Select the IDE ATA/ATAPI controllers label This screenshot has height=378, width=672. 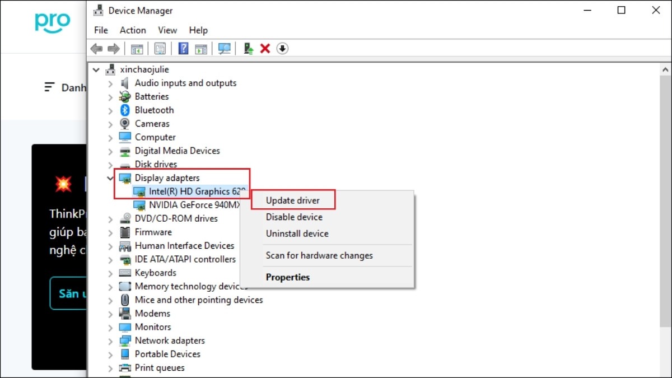(185, 259)
